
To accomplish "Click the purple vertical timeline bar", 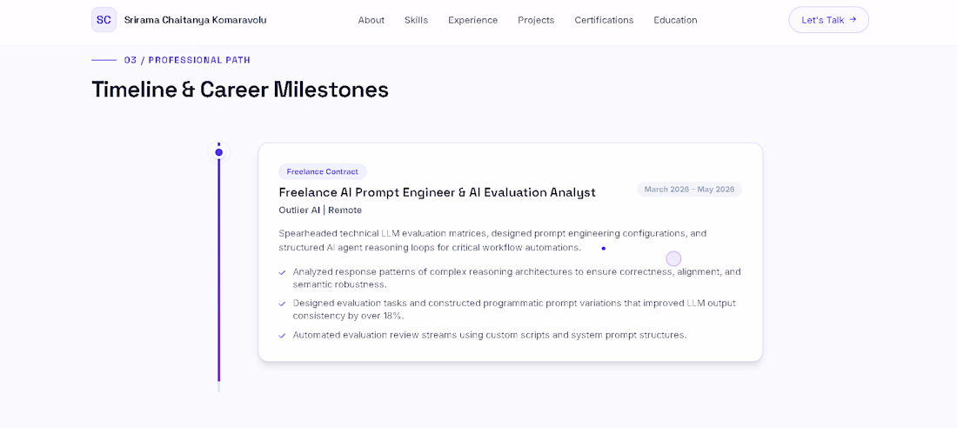I will click(x=218, y=269).
